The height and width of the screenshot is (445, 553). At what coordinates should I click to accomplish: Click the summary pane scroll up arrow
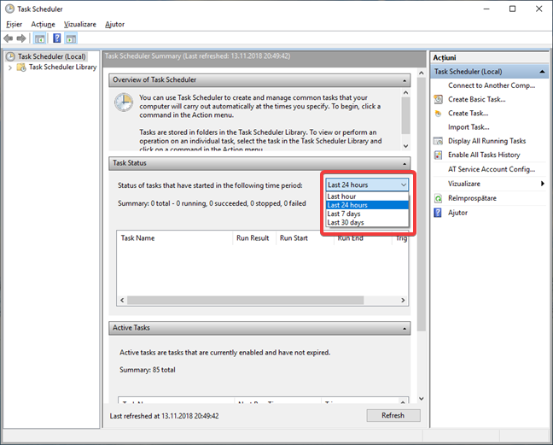click(x=421, y=73)
